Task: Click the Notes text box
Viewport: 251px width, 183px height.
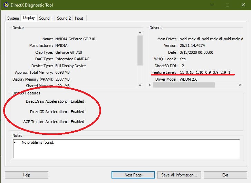Action: pos(126,149)
